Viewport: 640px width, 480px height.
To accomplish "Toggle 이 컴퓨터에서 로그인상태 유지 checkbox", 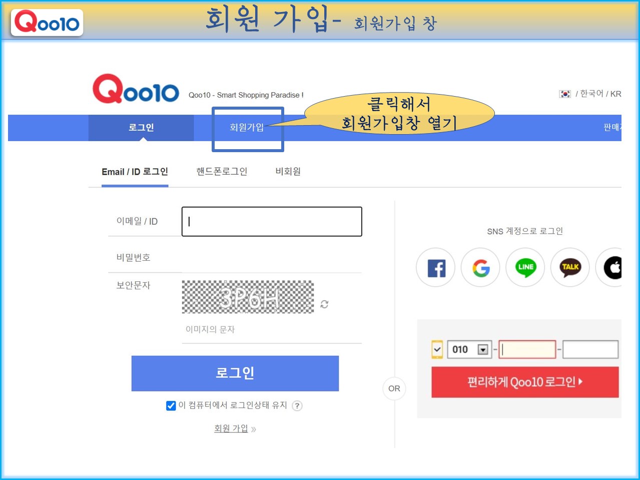I will [171, 405].
